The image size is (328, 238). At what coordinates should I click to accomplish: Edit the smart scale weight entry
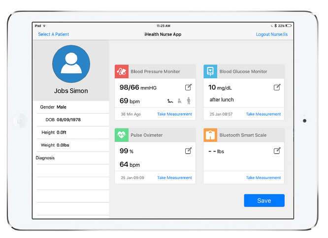[x=277, y=151]
